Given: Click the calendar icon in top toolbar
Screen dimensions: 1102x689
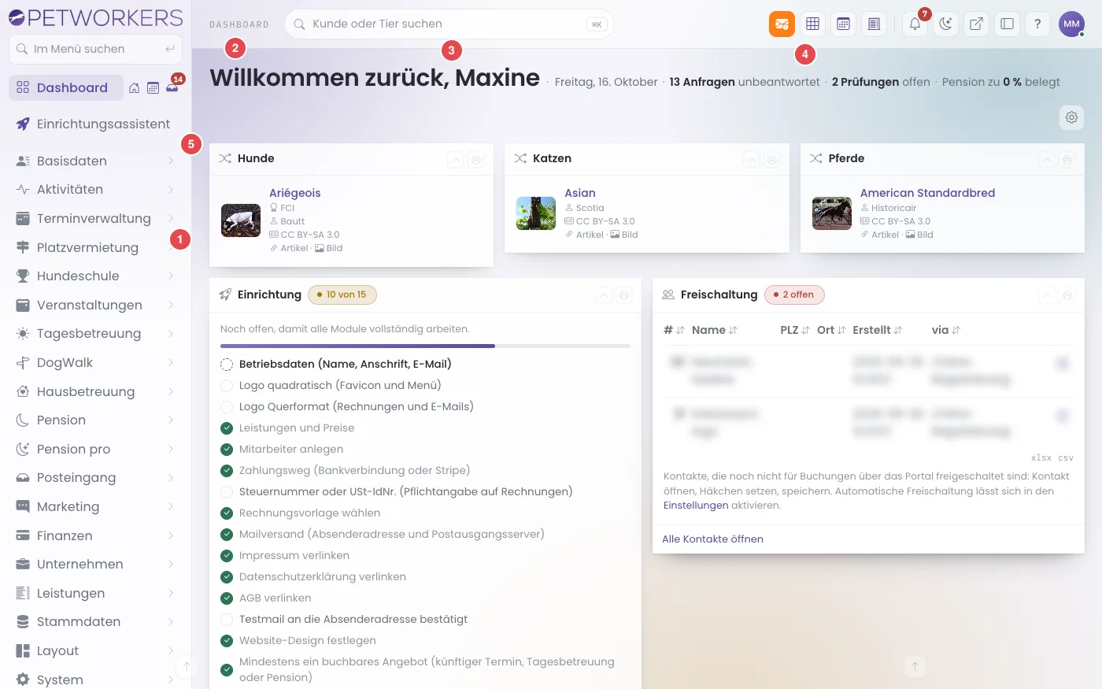Looking at the screenshot, I should coord(843,24).
